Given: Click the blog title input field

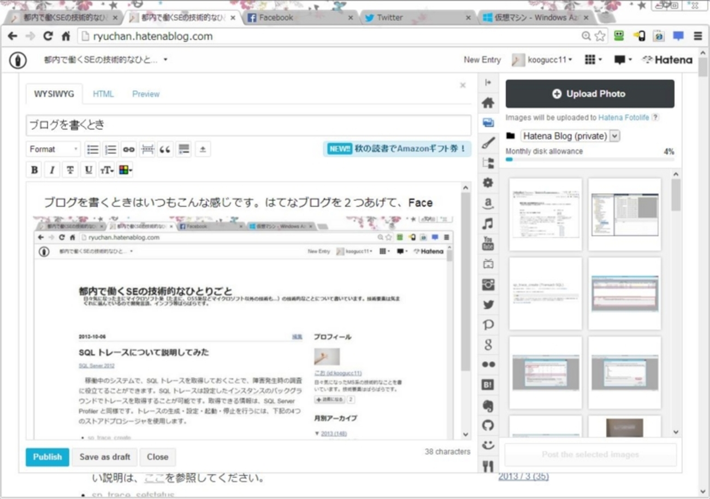Looking at the screenshot, I should 248,125.
